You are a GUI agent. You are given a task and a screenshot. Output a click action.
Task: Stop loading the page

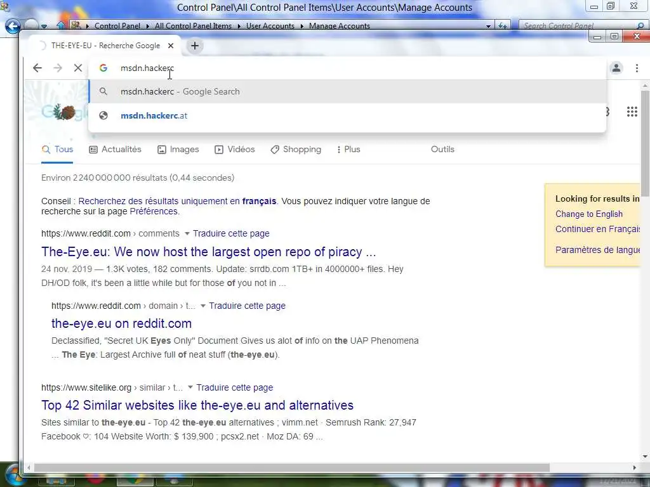point(78,68)
